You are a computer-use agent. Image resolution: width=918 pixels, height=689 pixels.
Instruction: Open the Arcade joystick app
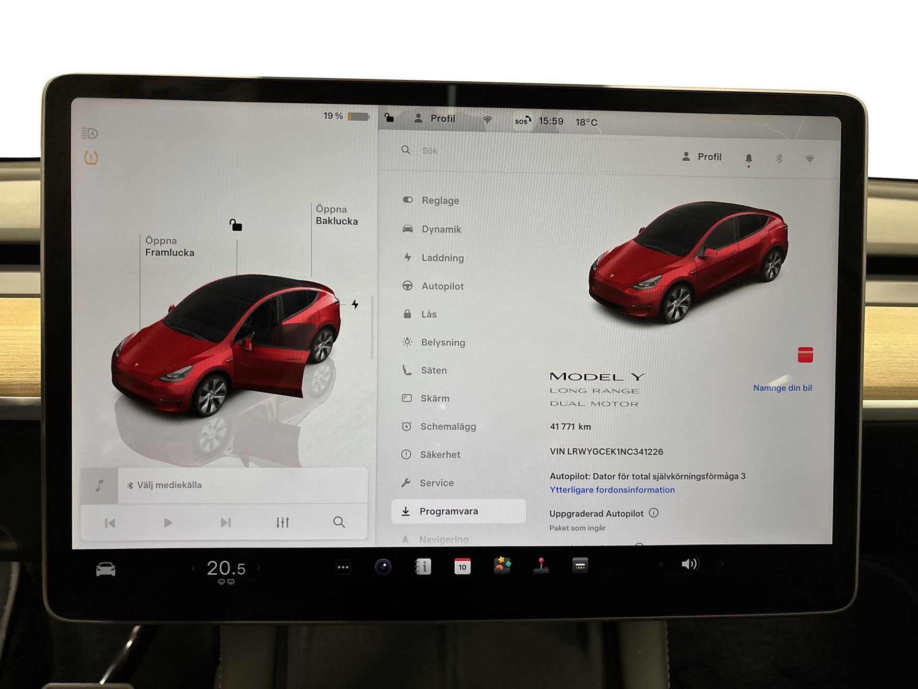point(541,566)
